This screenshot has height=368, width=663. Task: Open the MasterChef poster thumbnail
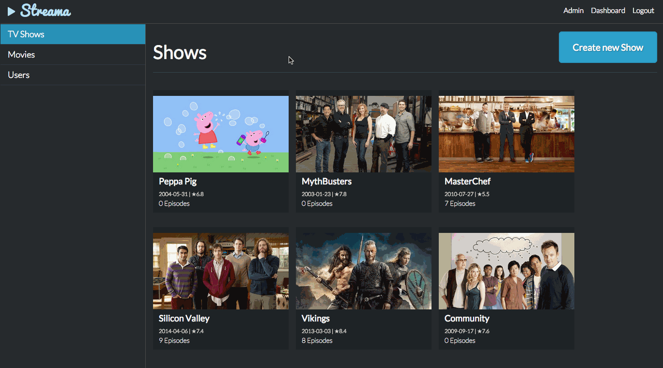[x=507, y=134]
